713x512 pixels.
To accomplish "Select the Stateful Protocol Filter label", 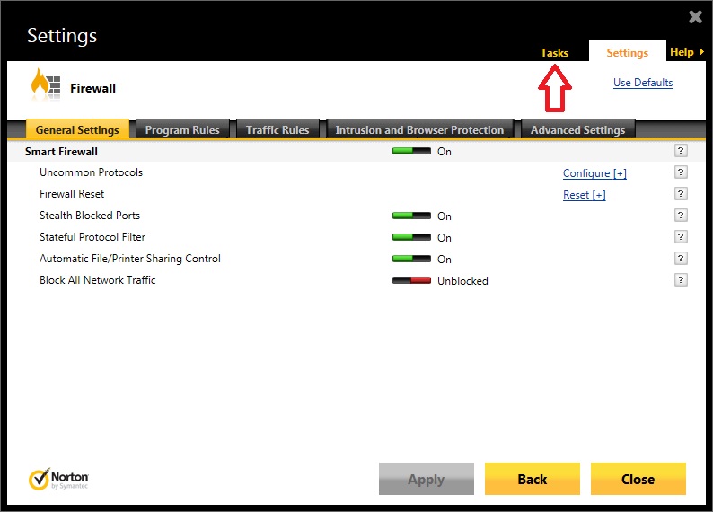I will 92,237.
